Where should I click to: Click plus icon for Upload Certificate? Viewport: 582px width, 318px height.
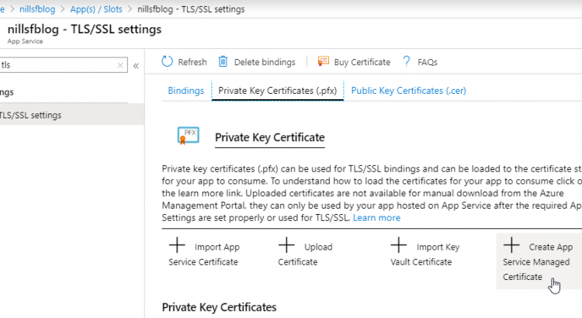tap(286, 246)
